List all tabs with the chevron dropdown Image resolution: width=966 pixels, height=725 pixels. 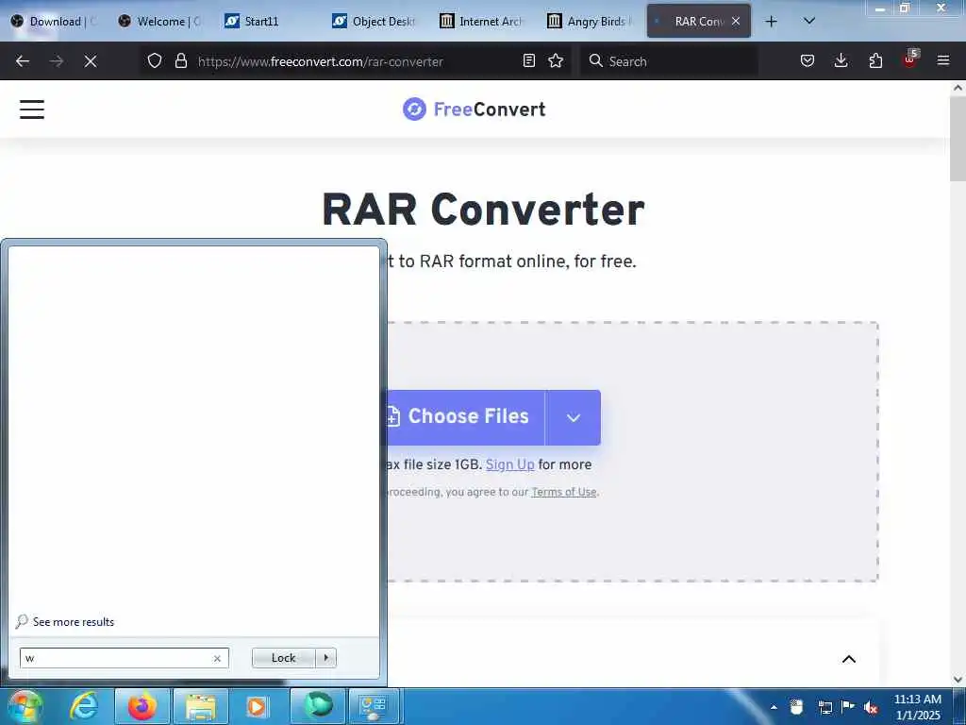(809, 21)
